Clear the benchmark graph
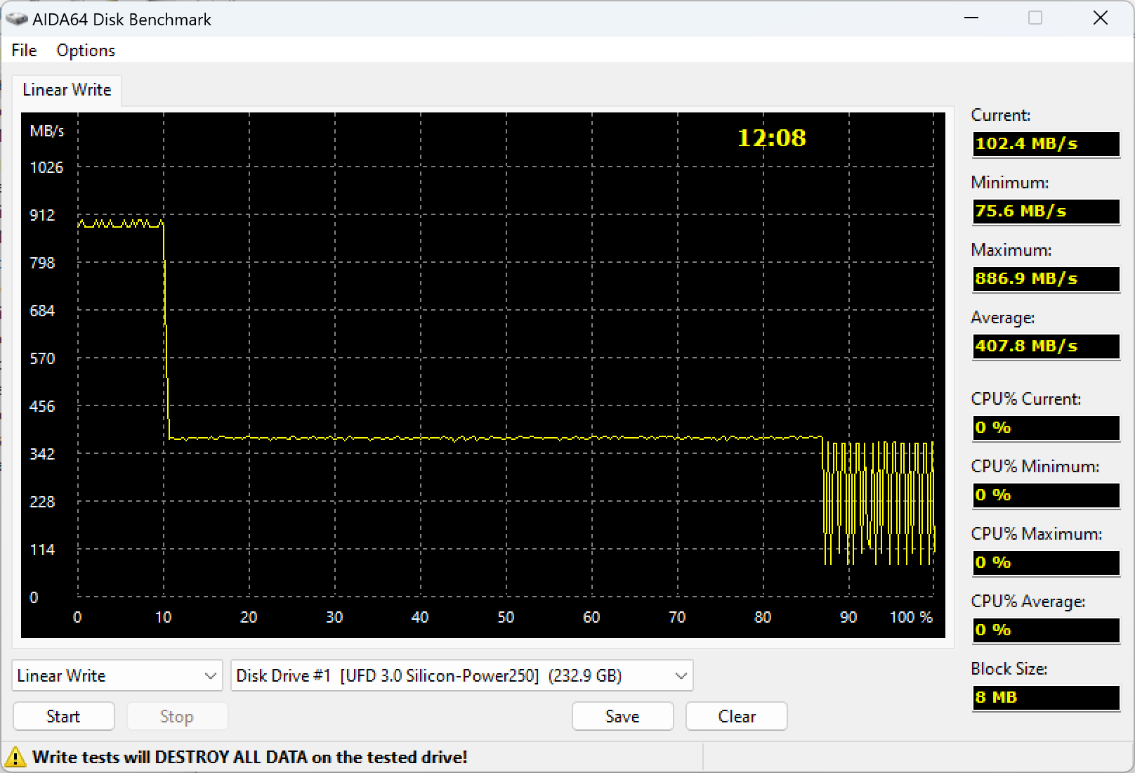 (737, 716)
